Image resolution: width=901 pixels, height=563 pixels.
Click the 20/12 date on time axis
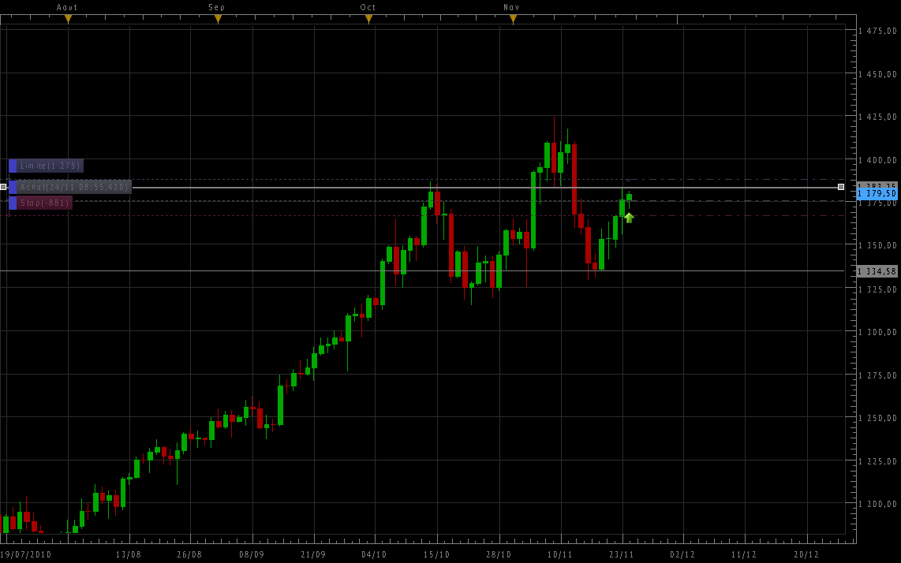(806, 554)
